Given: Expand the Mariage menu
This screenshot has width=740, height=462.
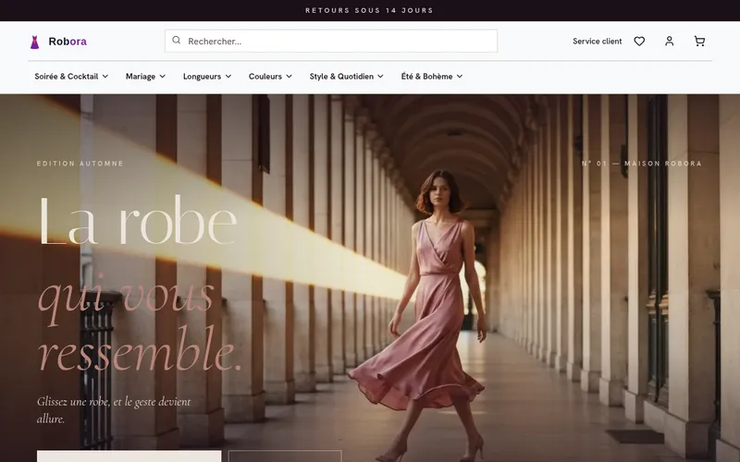Looking at the screenshot, I should point(145,77).
